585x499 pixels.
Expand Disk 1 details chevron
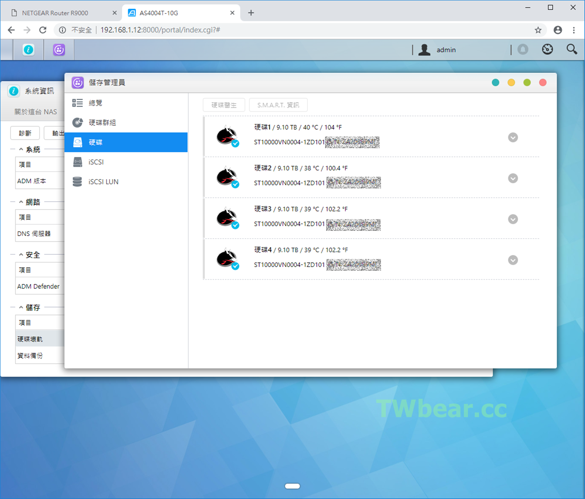pyautogui.click(x=513, y=138)
